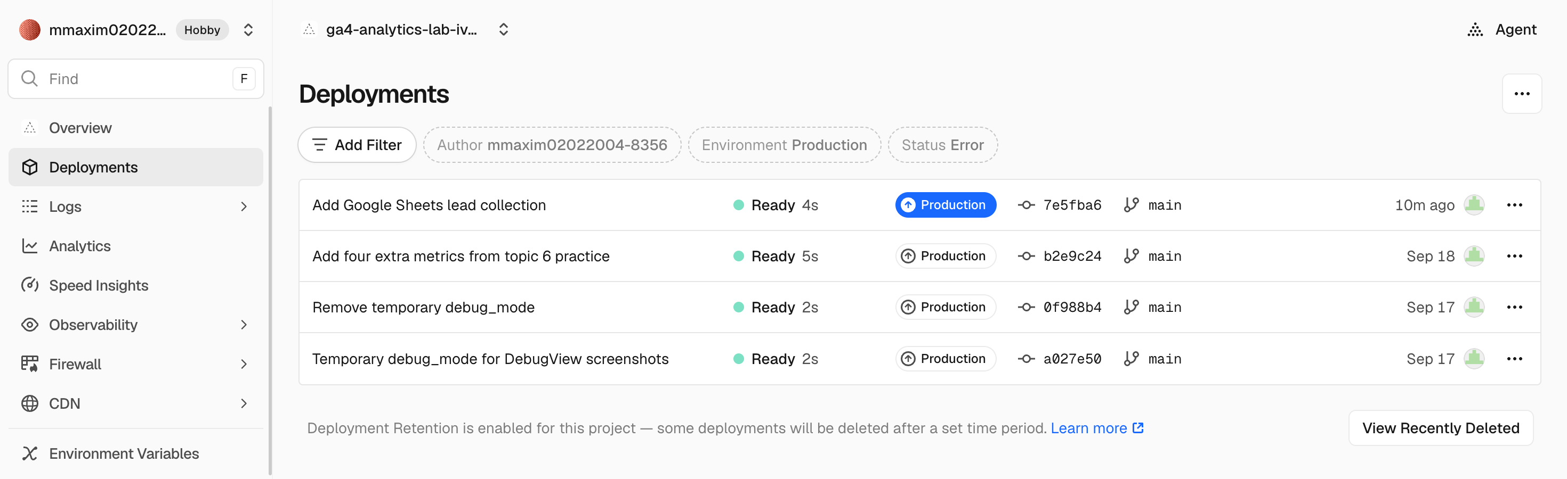The height and width of the screenshot is (479, 1567).
Task: Click commit hash 0f988b4
Action: (x=1072, y=307)
